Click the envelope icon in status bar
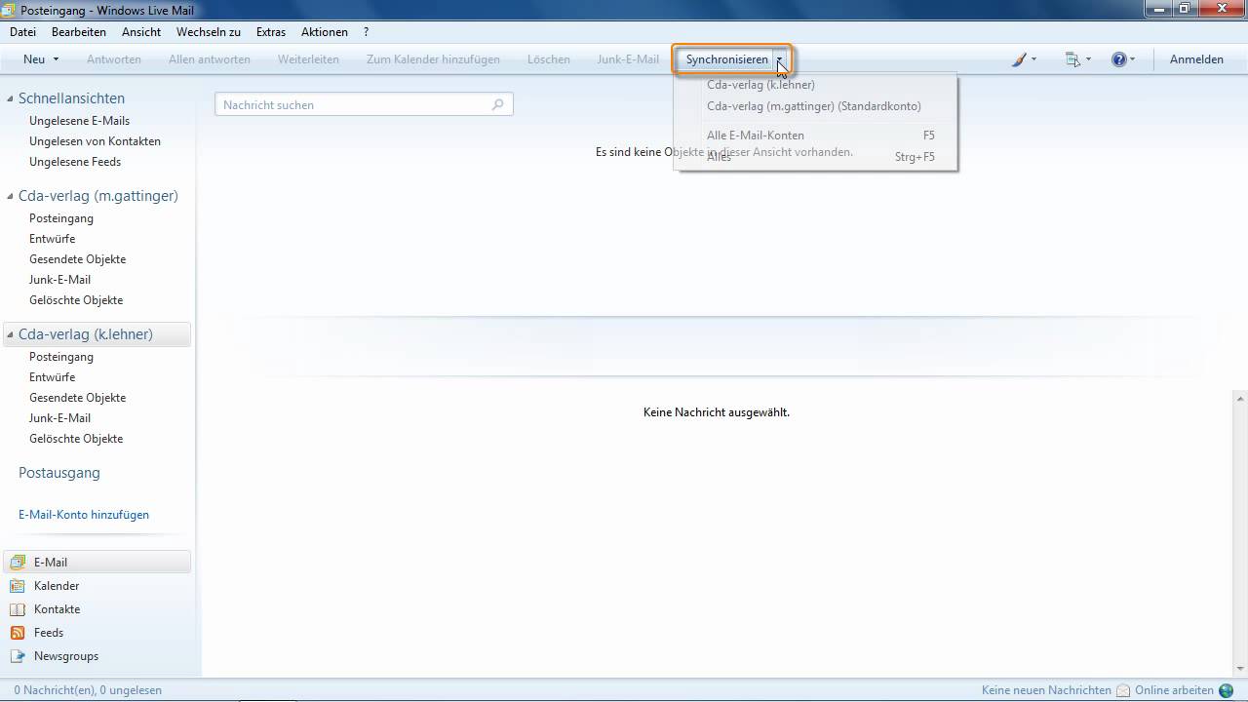The height and width of the screenshot is (702, 1248). click(1123, 690)
